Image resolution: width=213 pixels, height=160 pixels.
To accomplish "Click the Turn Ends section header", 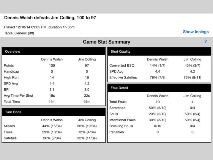I will (54, 112).
